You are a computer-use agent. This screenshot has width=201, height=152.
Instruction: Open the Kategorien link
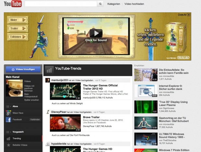coord(114,4)
